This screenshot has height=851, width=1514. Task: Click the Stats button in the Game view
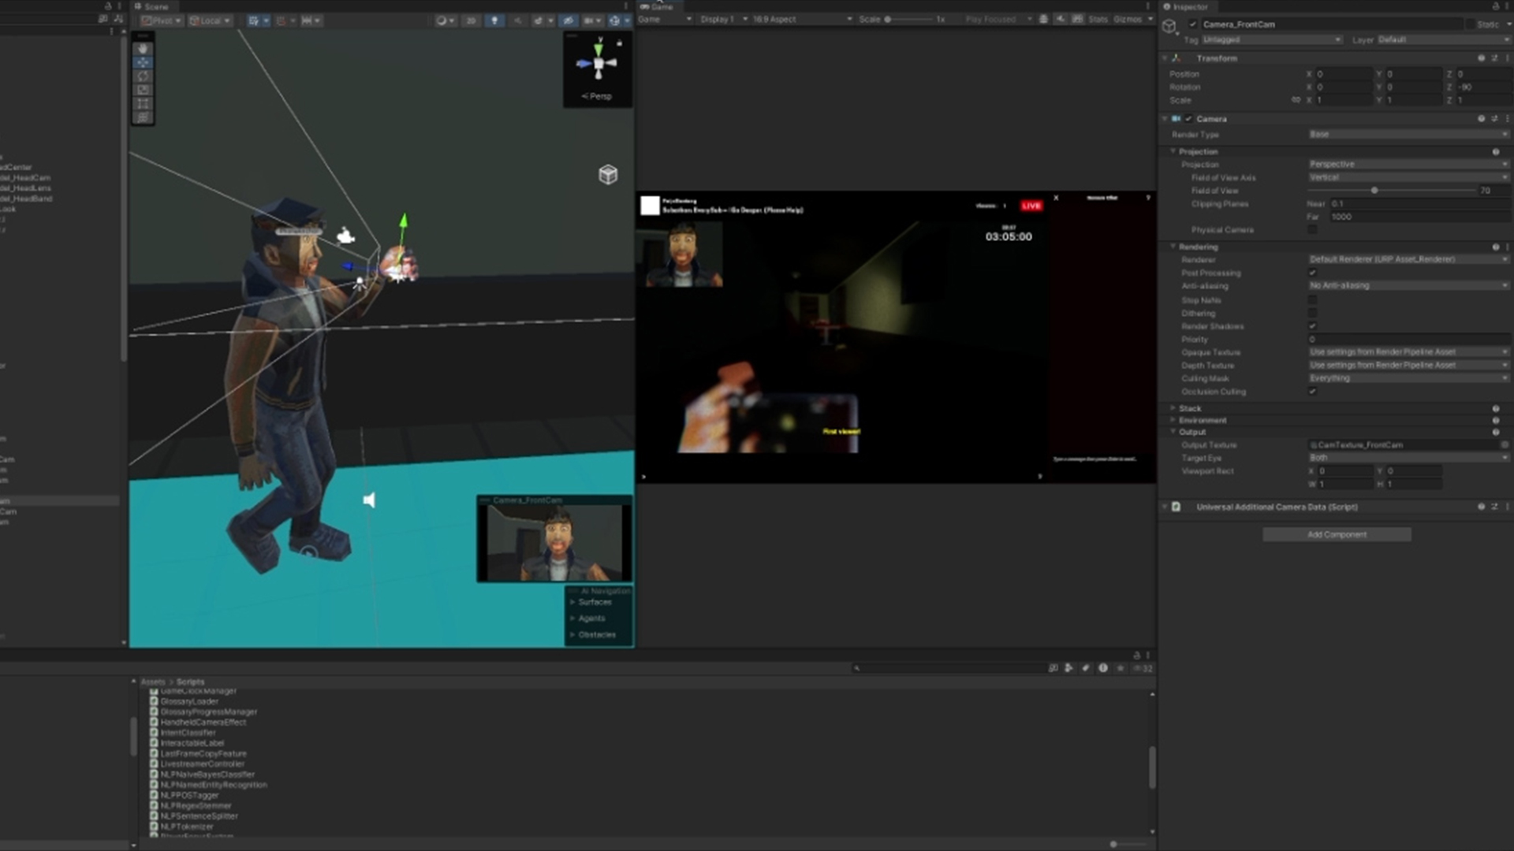point(1098,20)
